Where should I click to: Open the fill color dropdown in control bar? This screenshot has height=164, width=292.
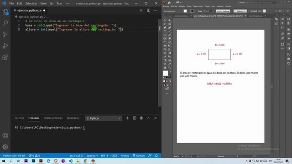click(x=188, y=11)
